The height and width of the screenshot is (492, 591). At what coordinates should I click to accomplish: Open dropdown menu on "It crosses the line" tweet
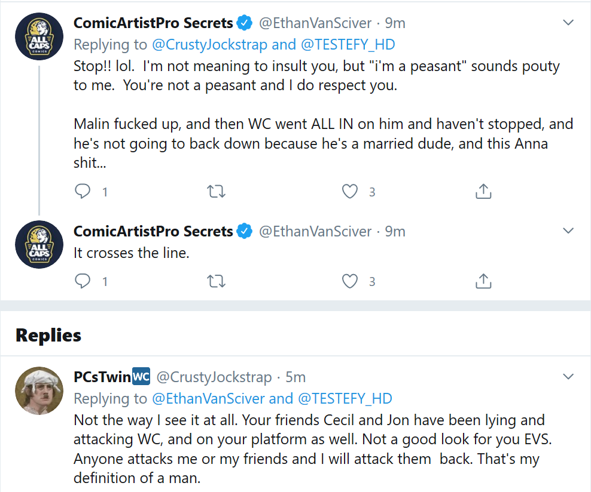(568, 230)
